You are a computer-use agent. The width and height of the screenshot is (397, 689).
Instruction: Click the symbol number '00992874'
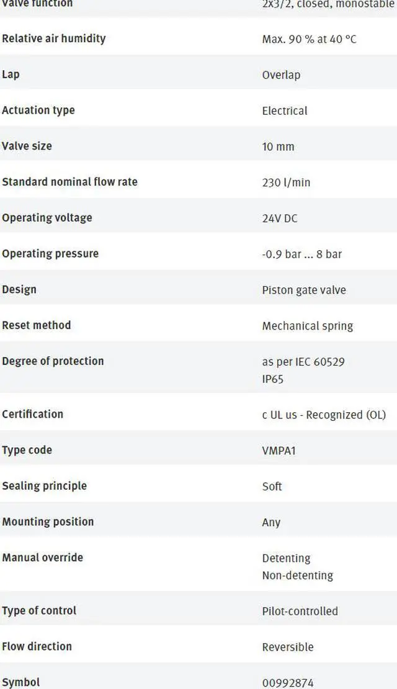288,683
